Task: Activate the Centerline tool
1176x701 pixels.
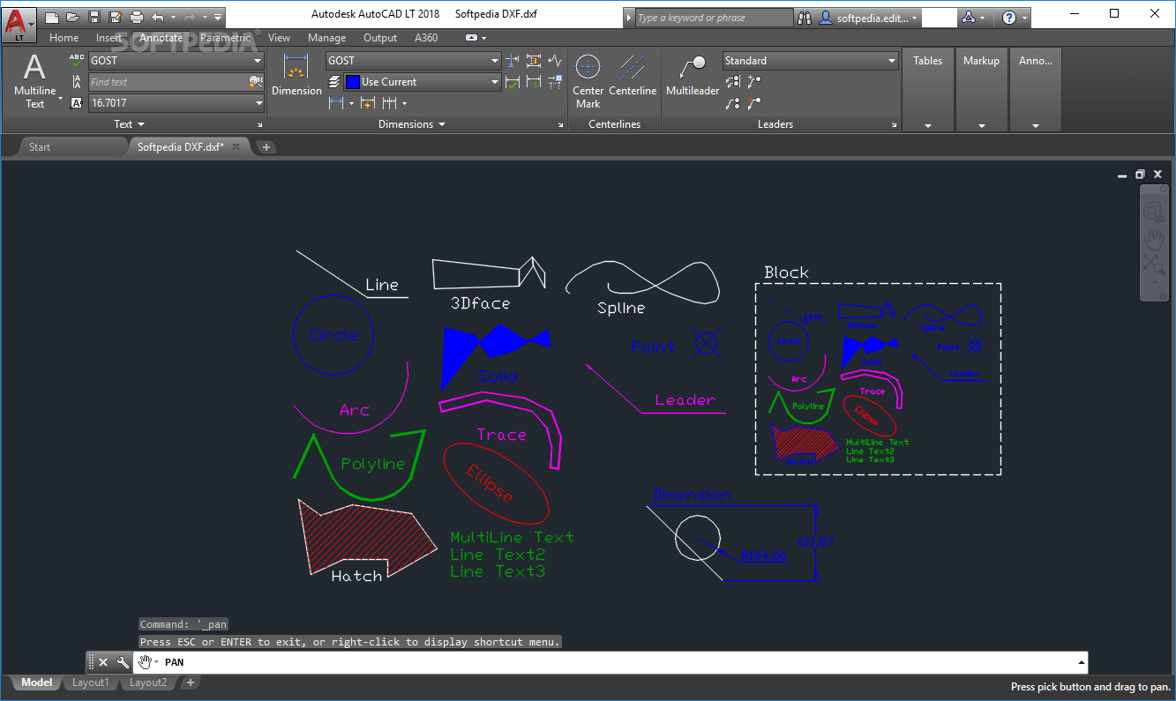Action: click(633, 75)
